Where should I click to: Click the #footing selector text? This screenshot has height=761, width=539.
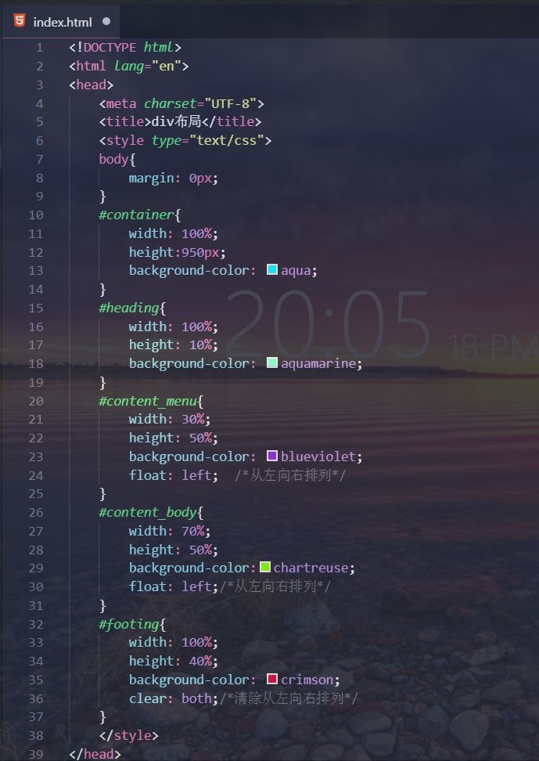tap(129, 624)
